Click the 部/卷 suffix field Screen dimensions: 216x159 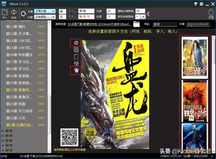click(x=86, y=11)
